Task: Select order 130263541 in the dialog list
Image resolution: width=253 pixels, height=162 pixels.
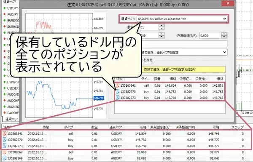Action: 170,85
